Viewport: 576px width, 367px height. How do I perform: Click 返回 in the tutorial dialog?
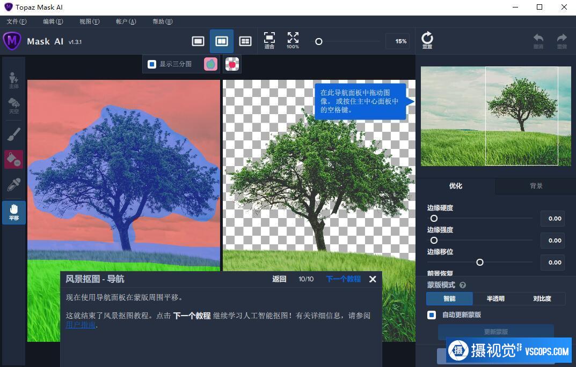pos(279,279)
